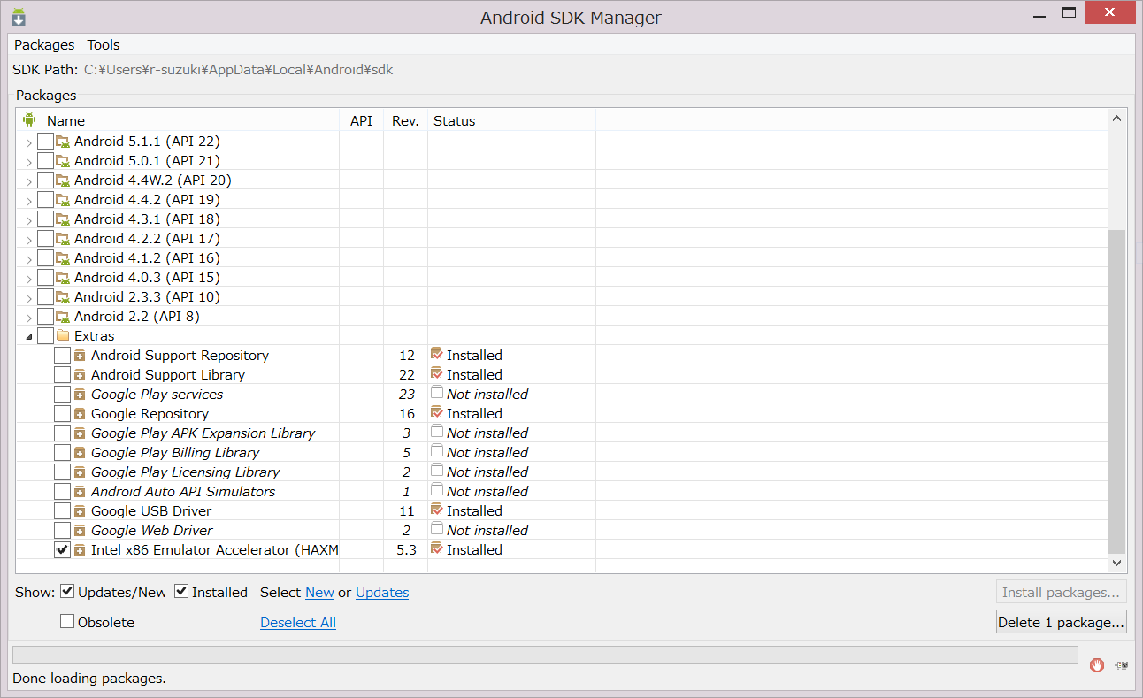Viewport: 1143px width, 698px height.
Task: Click the Android robot icon in column header
Action: [x=28, y=119]
